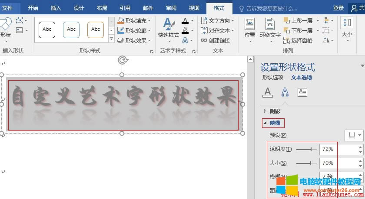365x199 pixels.
Task: Decrease 大小 with the down spinner
Action: click(361, 166)
